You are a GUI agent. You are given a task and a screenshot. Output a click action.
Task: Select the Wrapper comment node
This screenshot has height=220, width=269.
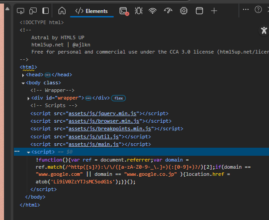[52, 90]
